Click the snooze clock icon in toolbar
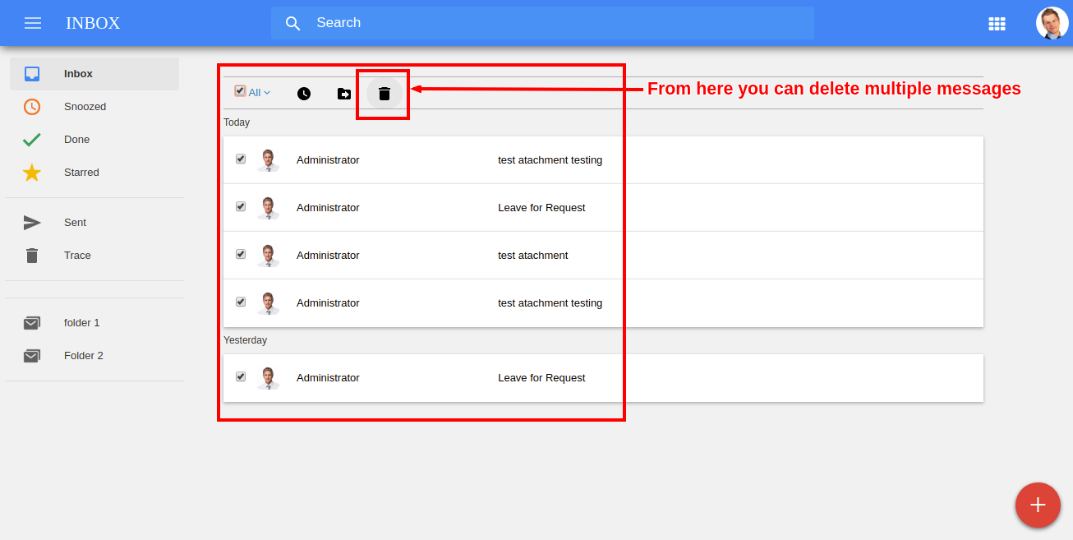This screenshot has width=1073, height=540. click(304, 94)
